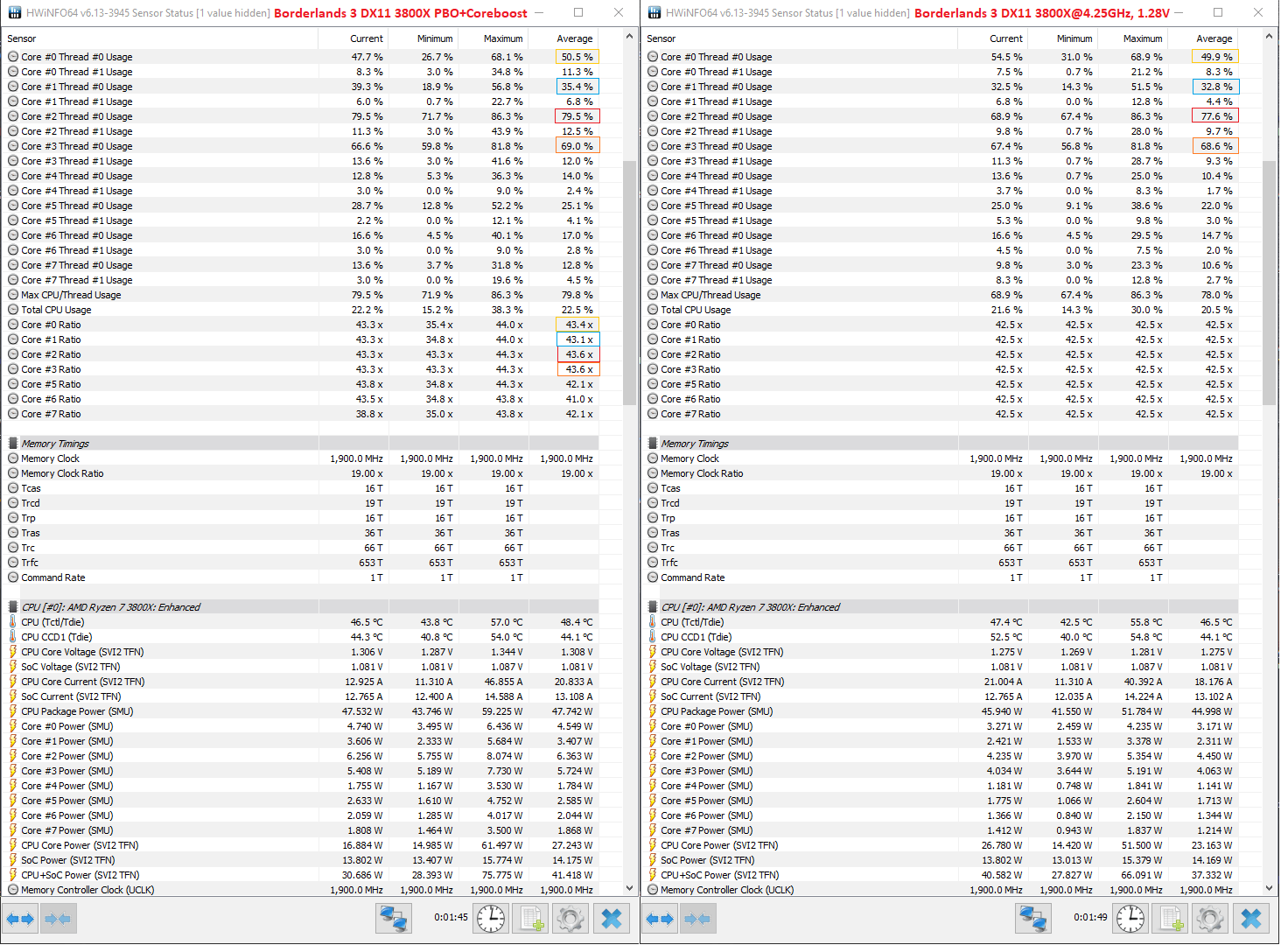Click the blue expand arrows in left window

tap(20, 919)
